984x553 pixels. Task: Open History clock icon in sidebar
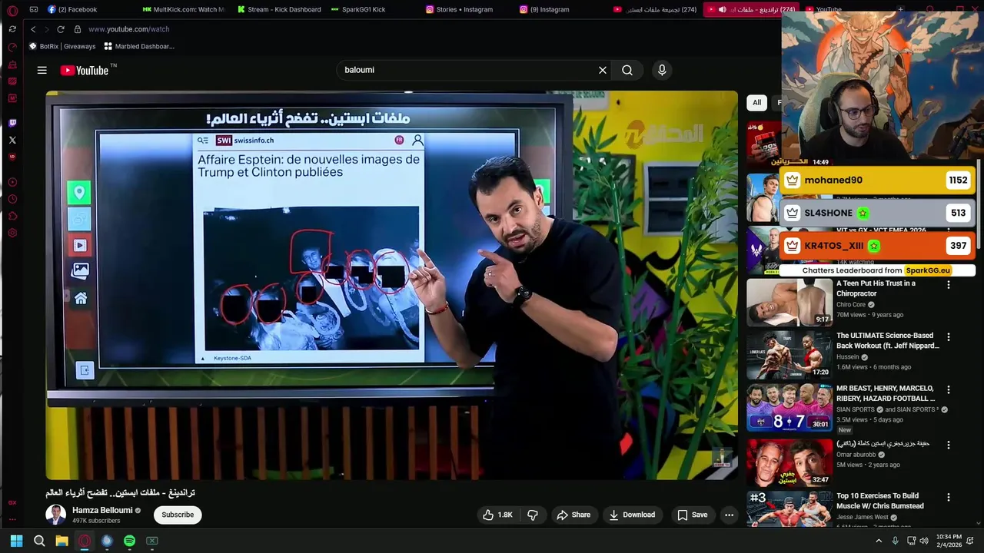(12, 199)
